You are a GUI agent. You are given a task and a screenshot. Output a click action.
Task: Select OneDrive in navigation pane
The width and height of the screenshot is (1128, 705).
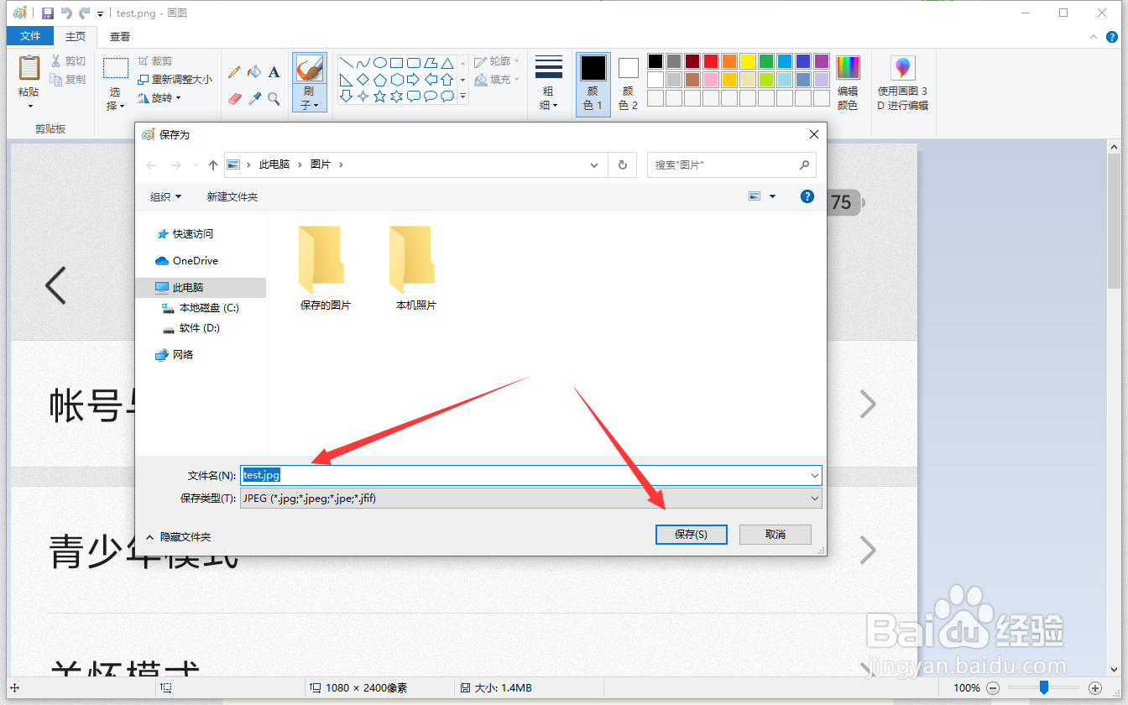pyautogui.click(x=186, y=260)
